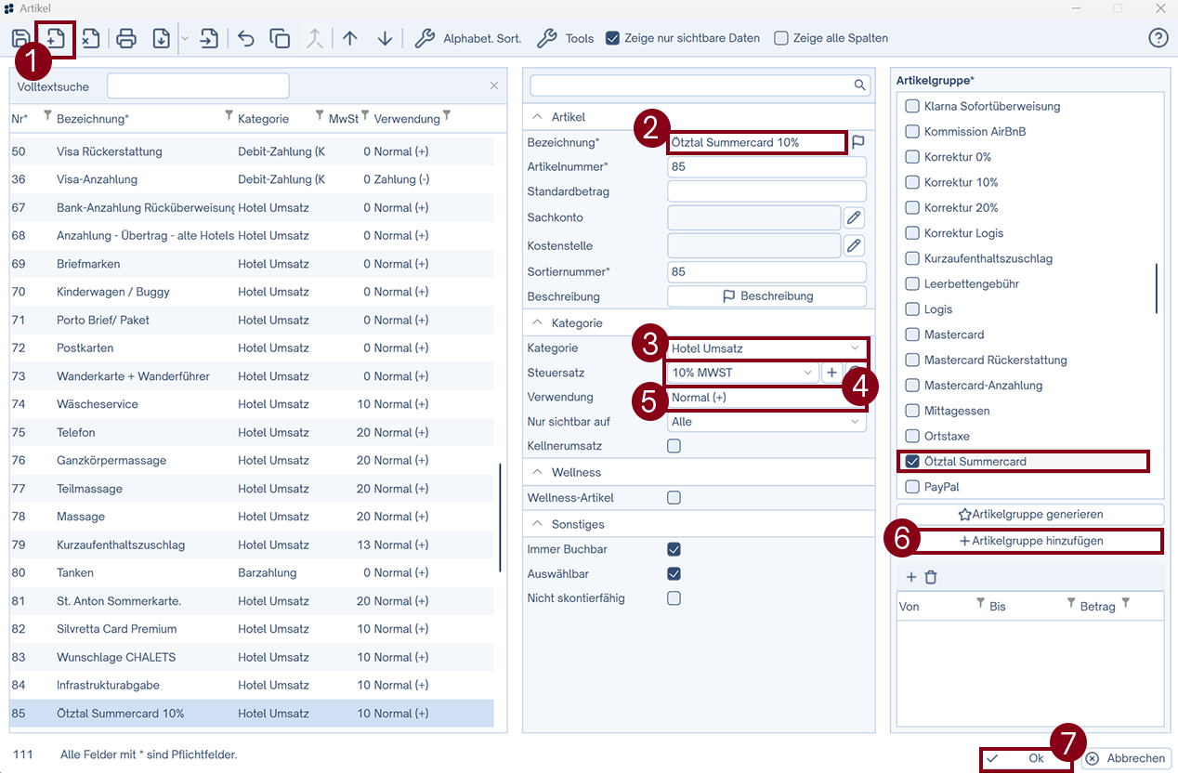The width and height of the screenshot is (1178, 774).
Task: Toggle 'Zeige alle Spalten' checkbox
Action: point(781,38)
